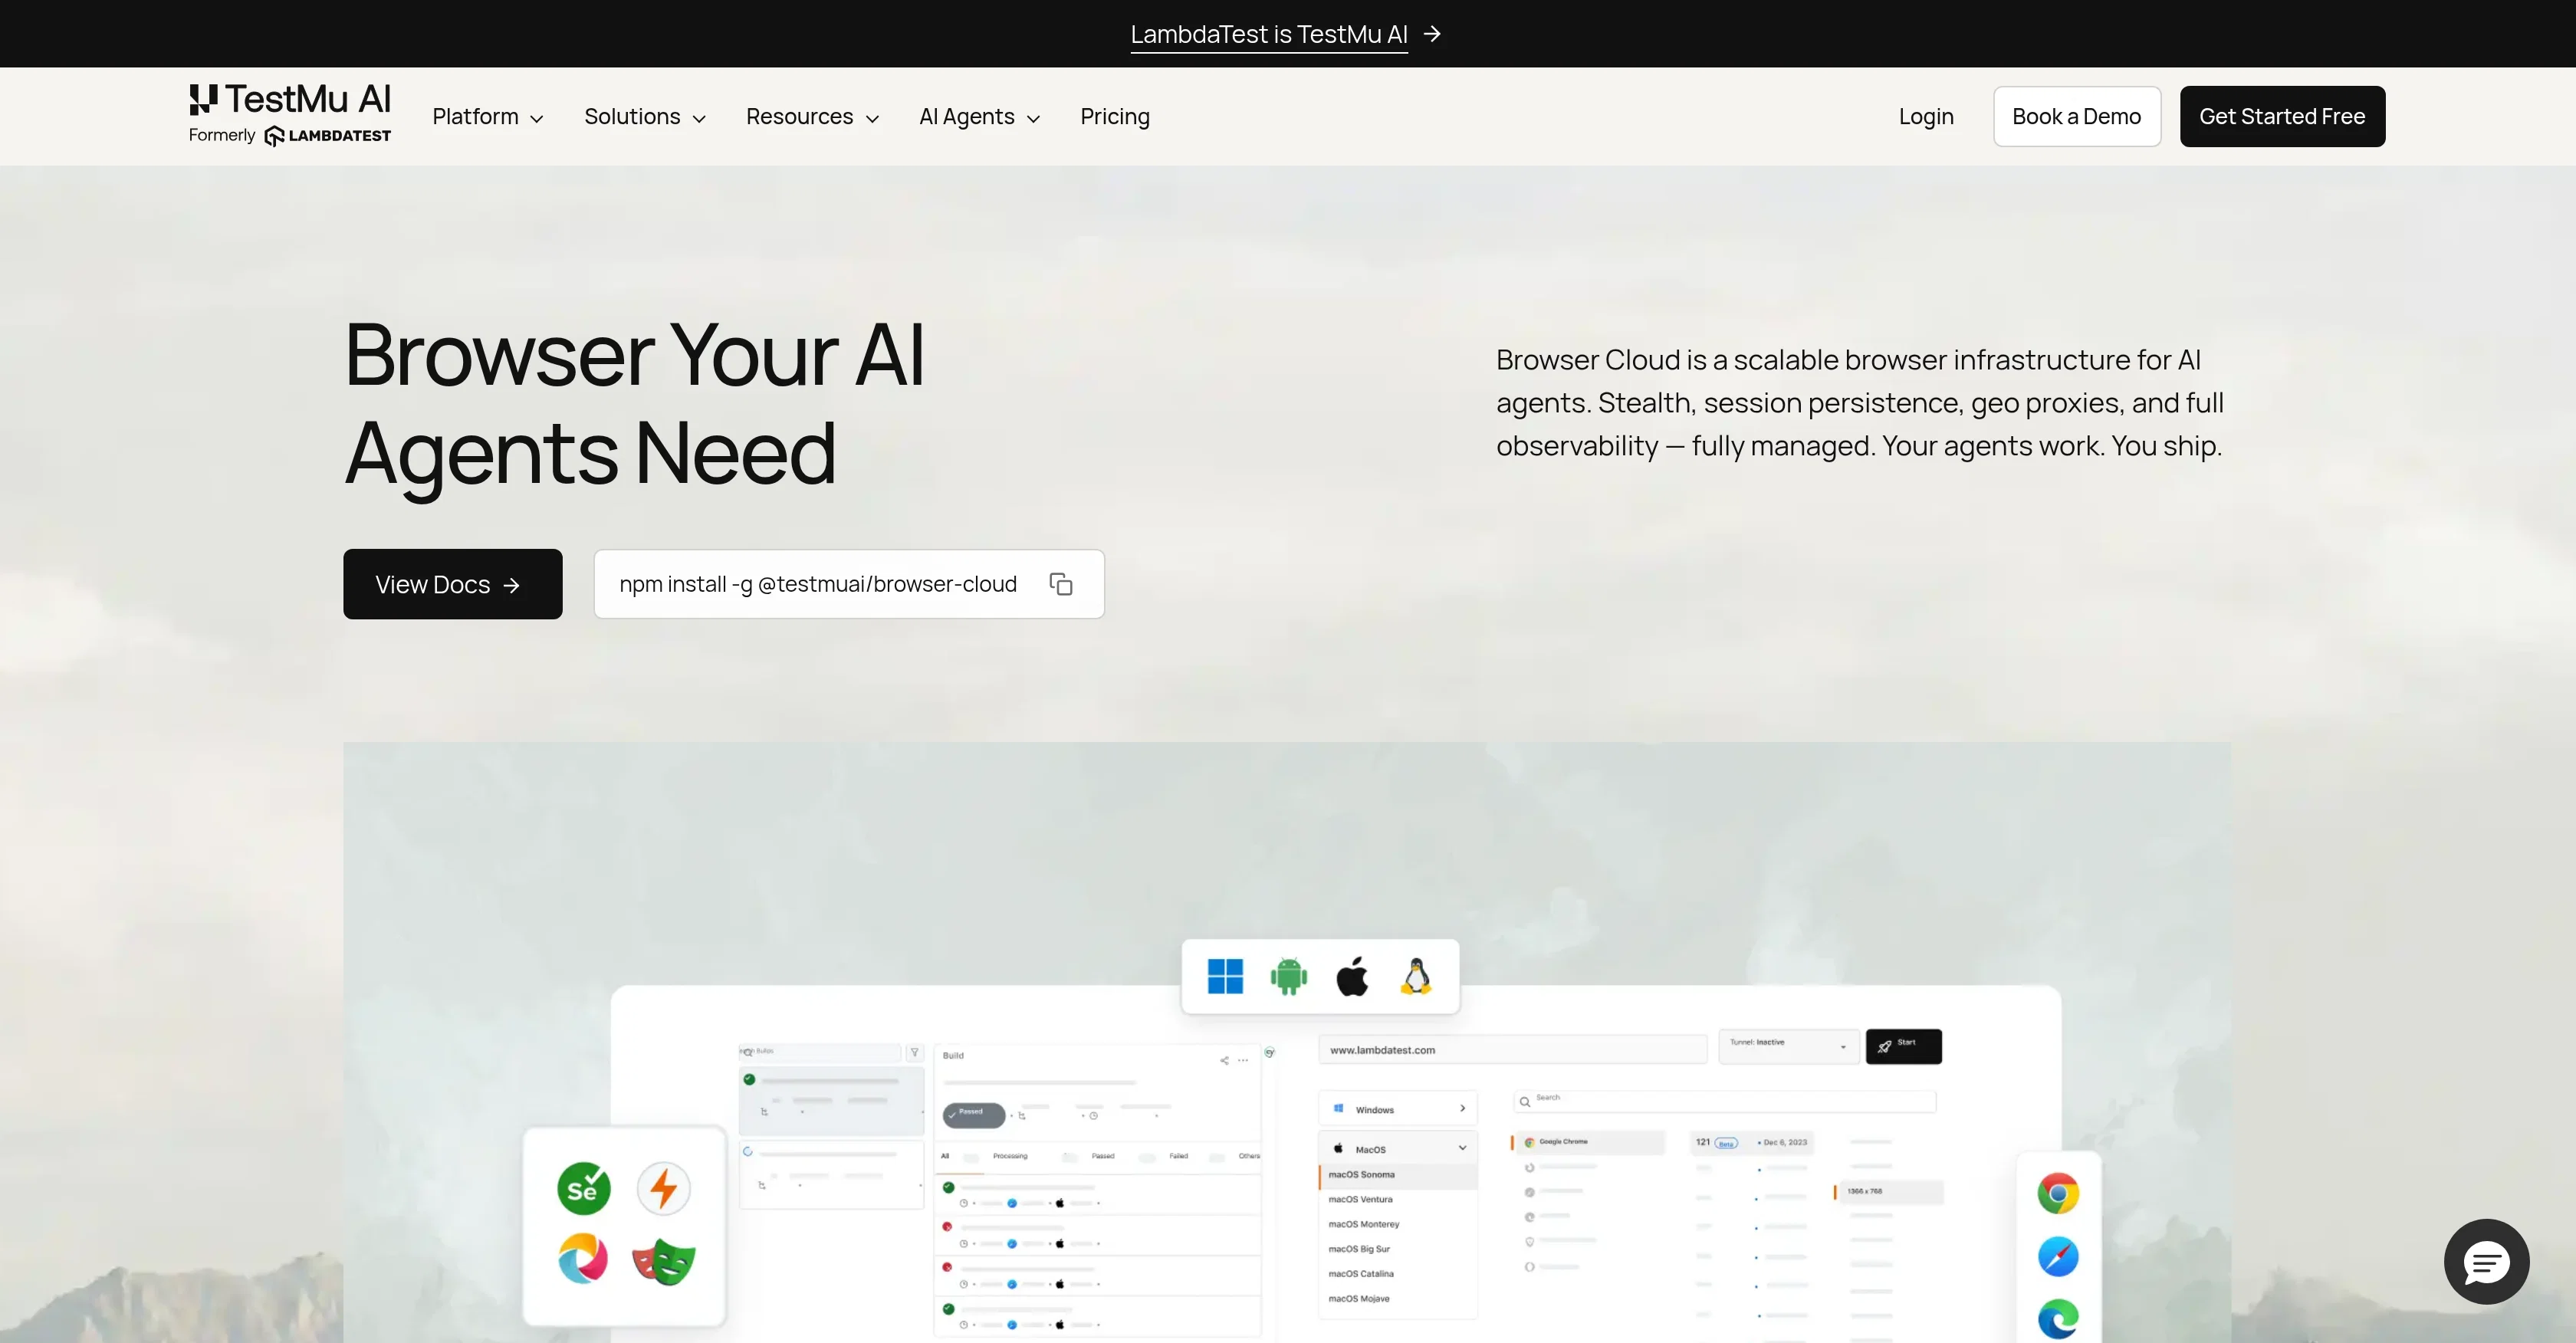Click the Login link
The height and width of the screenshot is (1343, 2576).
click(1926, 117)
